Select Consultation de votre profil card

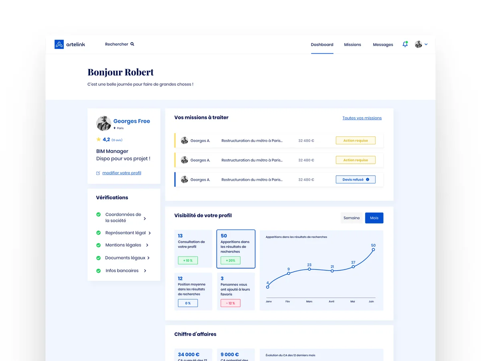(193, 249)
